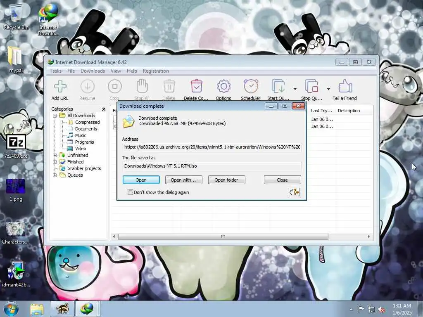Expand the Finished tree node
The width and height of the screenshot is (423, 317).
[55, 162]
